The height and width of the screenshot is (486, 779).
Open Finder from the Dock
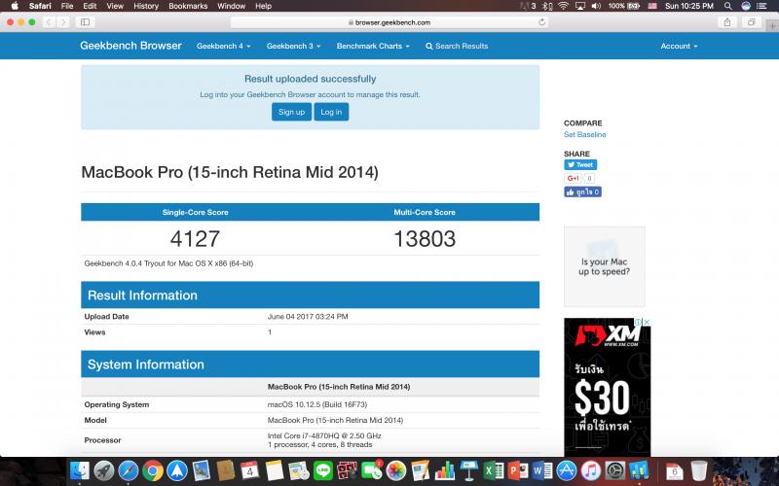(80, 470)
